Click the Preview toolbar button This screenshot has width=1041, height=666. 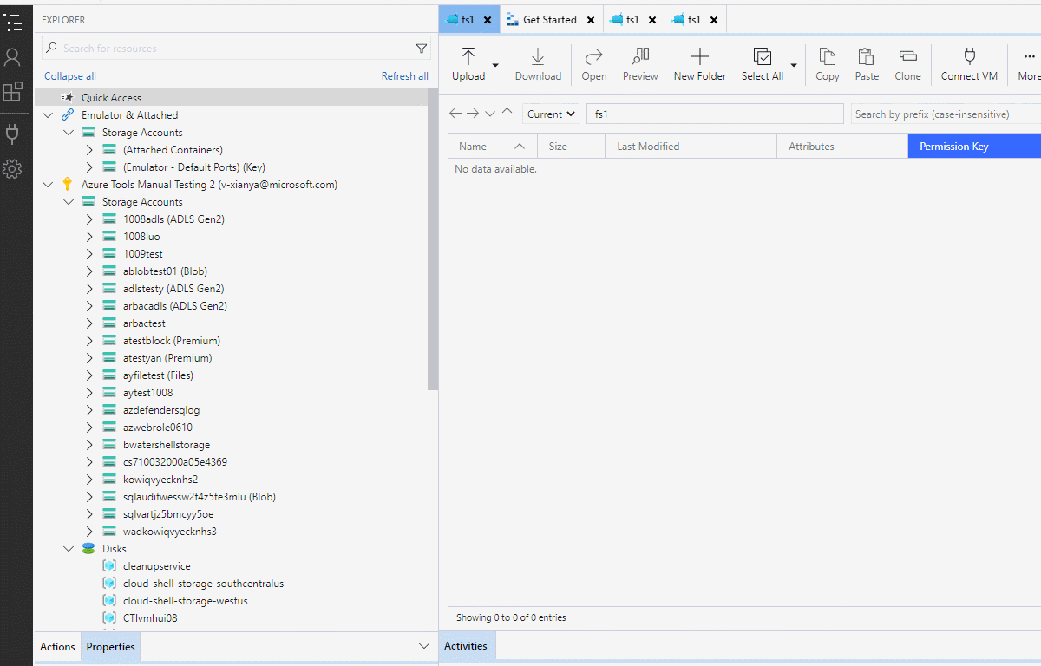pyautogui.click(x=640, y=65)
